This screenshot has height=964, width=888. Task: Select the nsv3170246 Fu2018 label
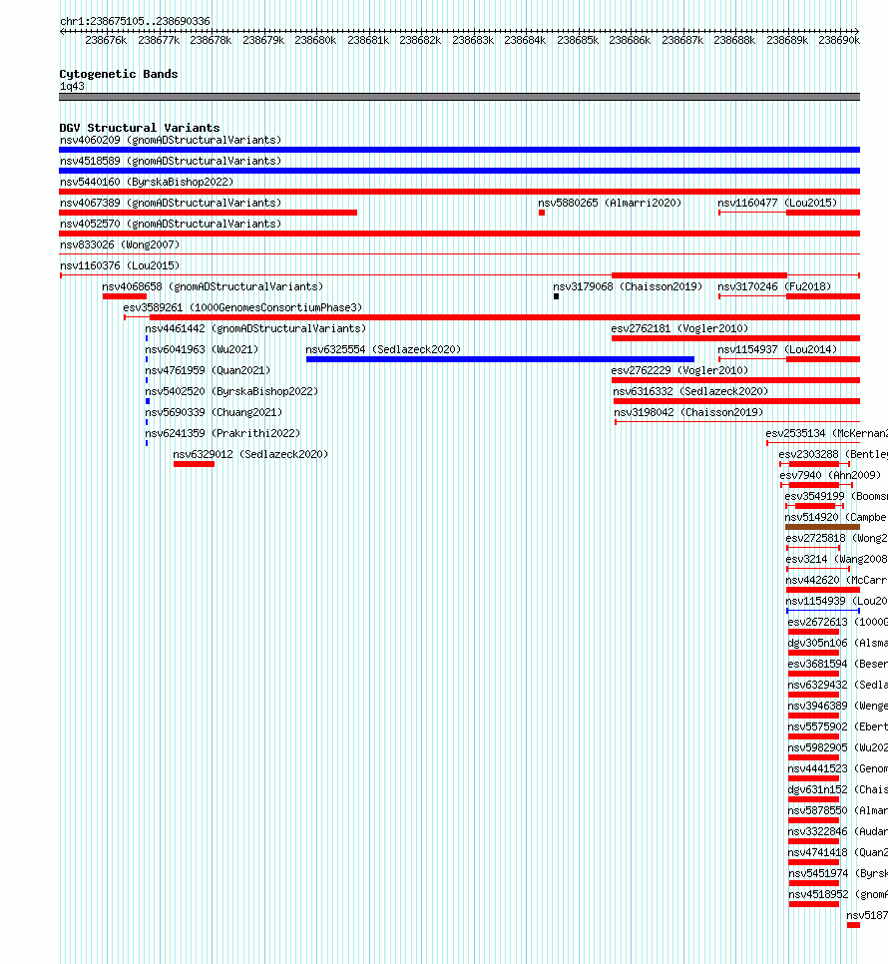tap(774, 286)
